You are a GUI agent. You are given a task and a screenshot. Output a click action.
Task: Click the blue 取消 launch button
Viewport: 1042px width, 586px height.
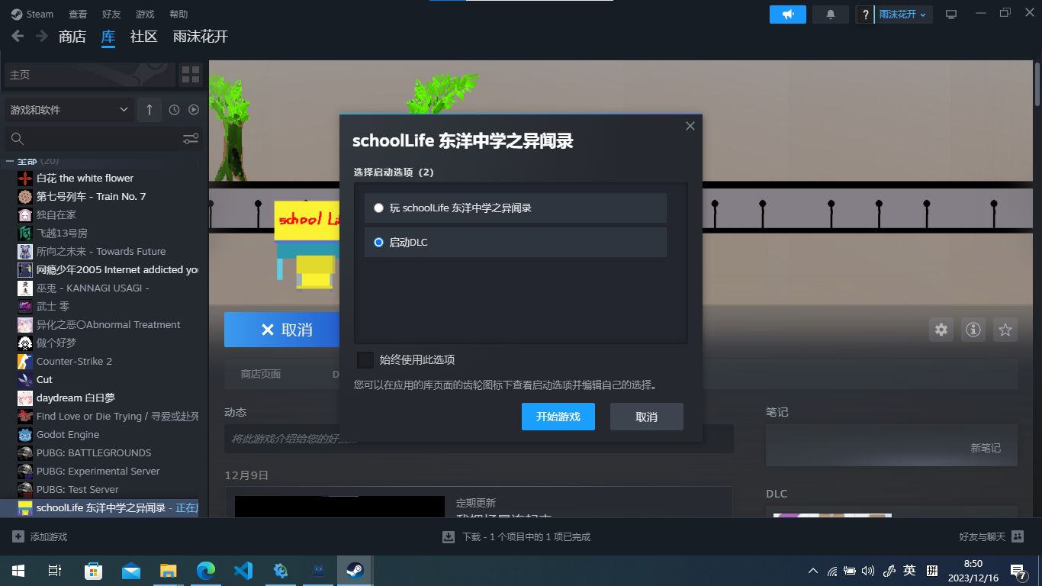(281, 330)
